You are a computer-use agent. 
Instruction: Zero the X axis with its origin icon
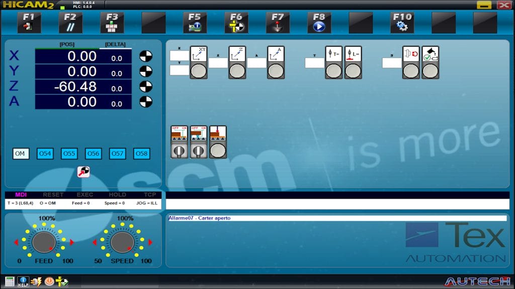pos(146,56)
